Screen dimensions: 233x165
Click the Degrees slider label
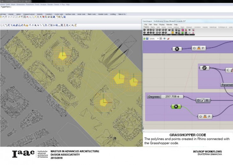pos(154,97)
